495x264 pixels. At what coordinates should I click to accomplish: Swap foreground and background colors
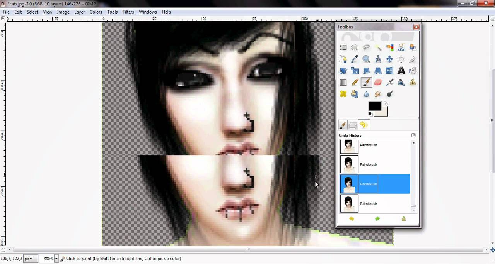[x=386, y=103]
